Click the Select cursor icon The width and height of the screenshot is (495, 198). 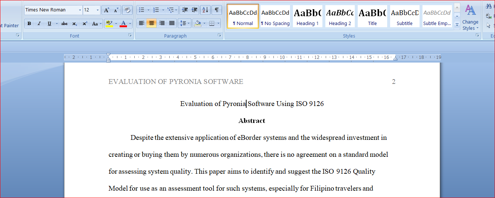click(489, 25)
